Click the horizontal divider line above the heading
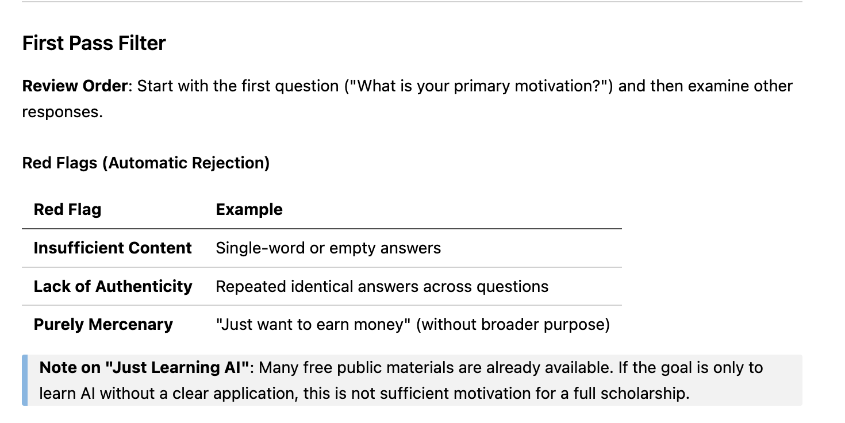Screen dimensions: 845x423 click(412, 2)
